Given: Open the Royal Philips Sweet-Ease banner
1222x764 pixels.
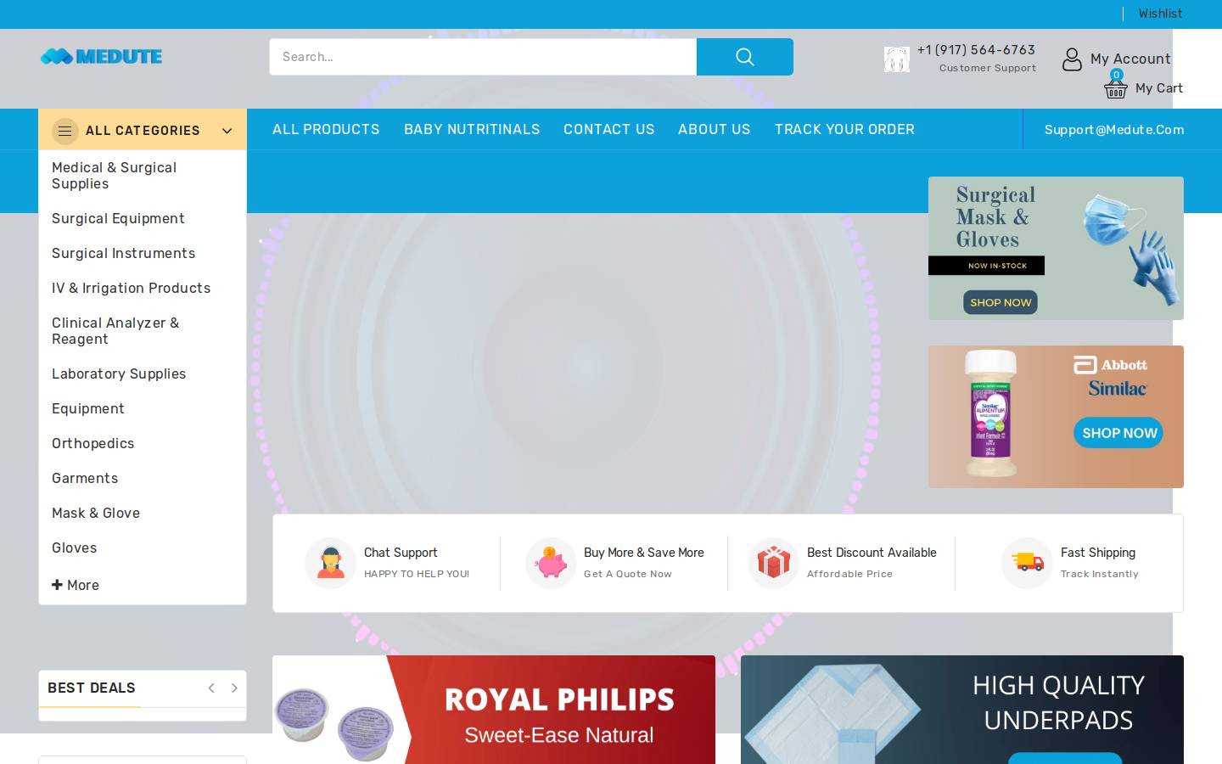Looking at the screenshot, I should point(494,710).
